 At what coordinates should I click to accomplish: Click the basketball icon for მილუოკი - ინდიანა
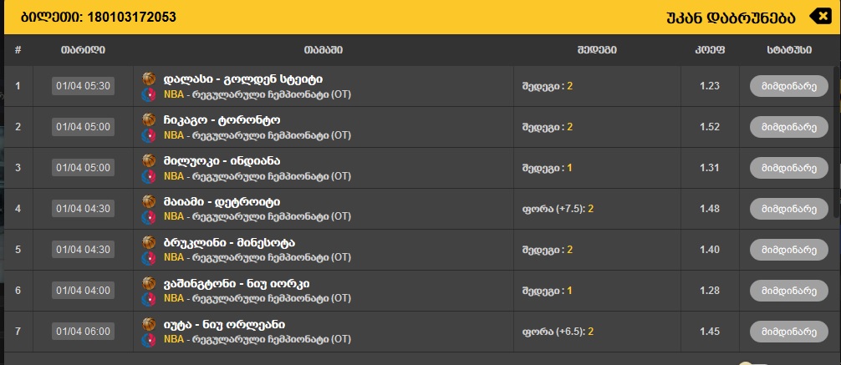(150, 160)
